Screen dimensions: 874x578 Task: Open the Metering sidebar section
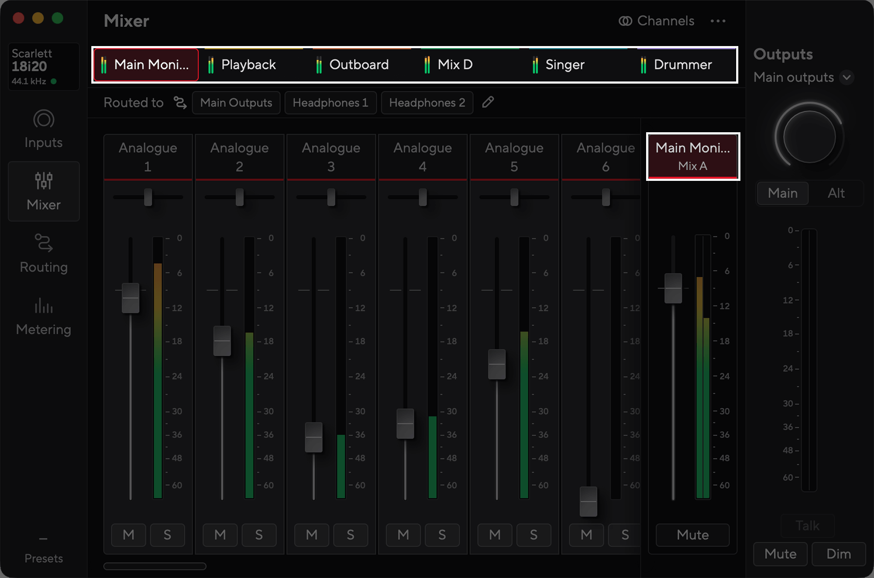coord(44,317)
